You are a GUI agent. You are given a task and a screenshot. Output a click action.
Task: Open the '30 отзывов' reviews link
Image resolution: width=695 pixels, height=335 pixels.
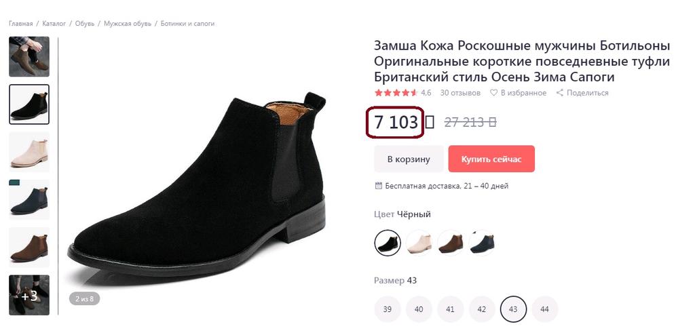click(x=460, y=93)
